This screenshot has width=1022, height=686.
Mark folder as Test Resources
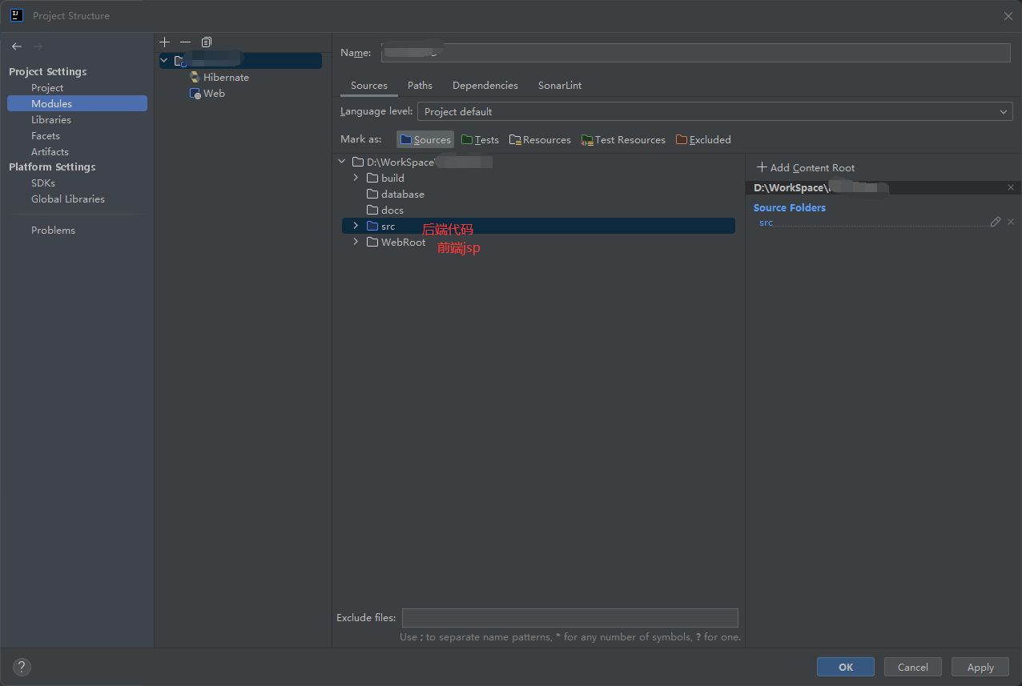623,139
